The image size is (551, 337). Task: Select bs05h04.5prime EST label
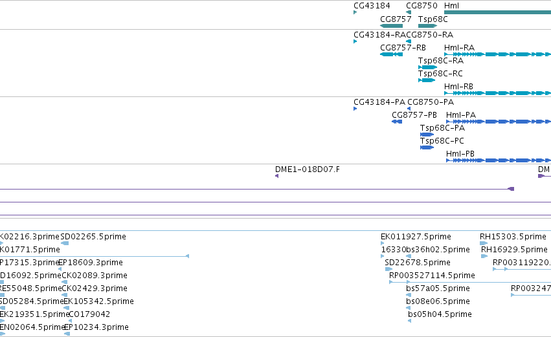pyautogui.click(x=440, y=314)
